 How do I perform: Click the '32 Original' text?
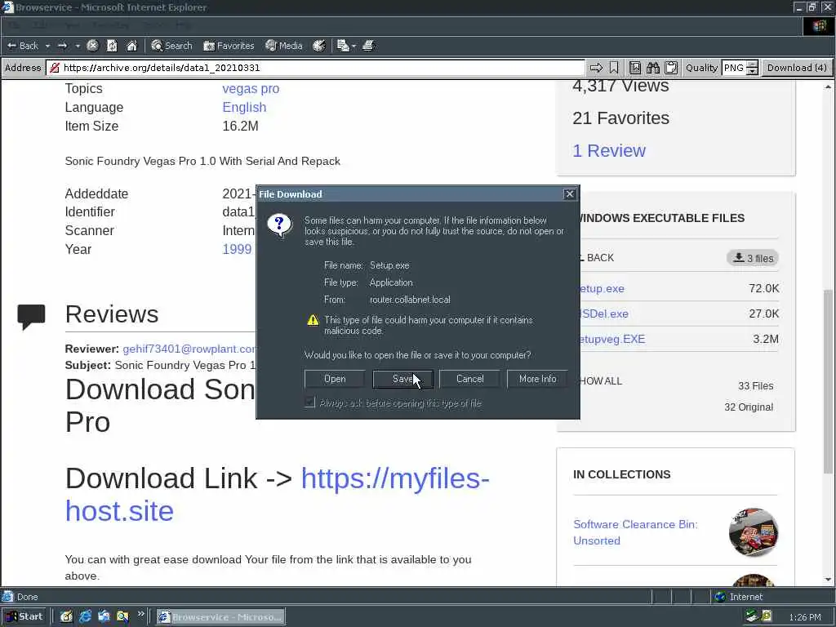[x=749, y=407]
